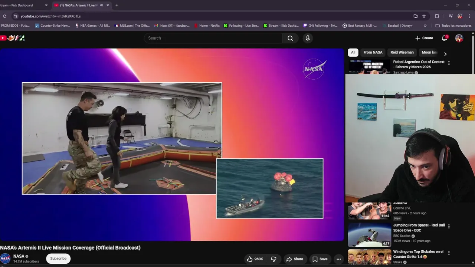The image size is (475, 267).
Task: Subscribe to the NASA channel
Action: (x=58, y=258)
